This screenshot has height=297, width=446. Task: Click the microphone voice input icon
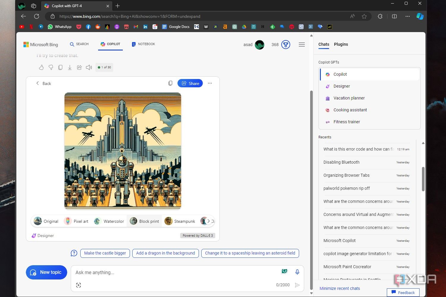(x=297, y=272)
